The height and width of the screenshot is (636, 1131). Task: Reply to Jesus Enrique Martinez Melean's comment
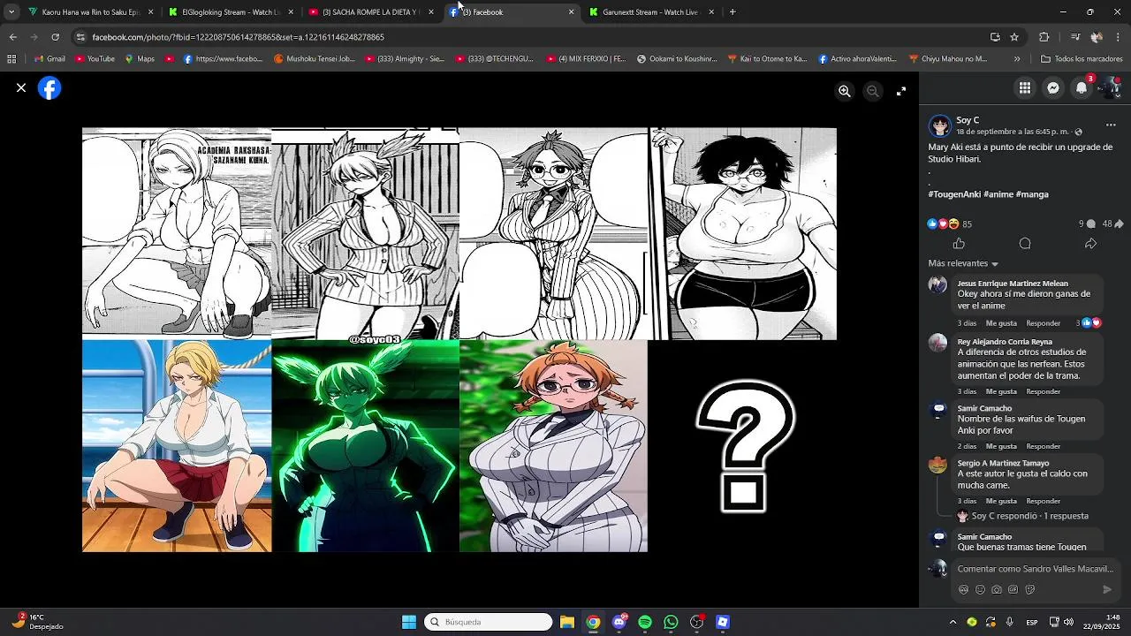click(1043, 323)
